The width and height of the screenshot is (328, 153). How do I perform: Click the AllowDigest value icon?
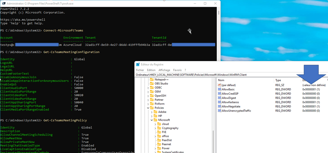(220, 98)
